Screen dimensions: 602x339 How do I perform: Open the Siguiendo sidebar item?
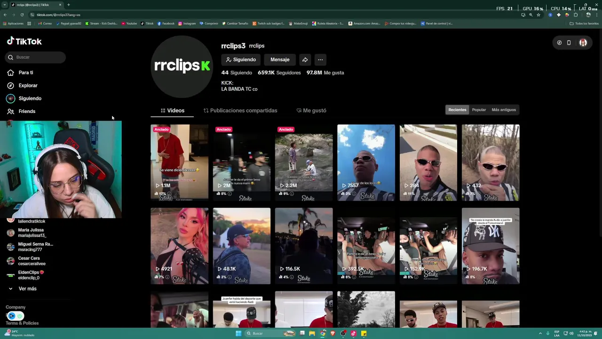click(x=24, y=98)
